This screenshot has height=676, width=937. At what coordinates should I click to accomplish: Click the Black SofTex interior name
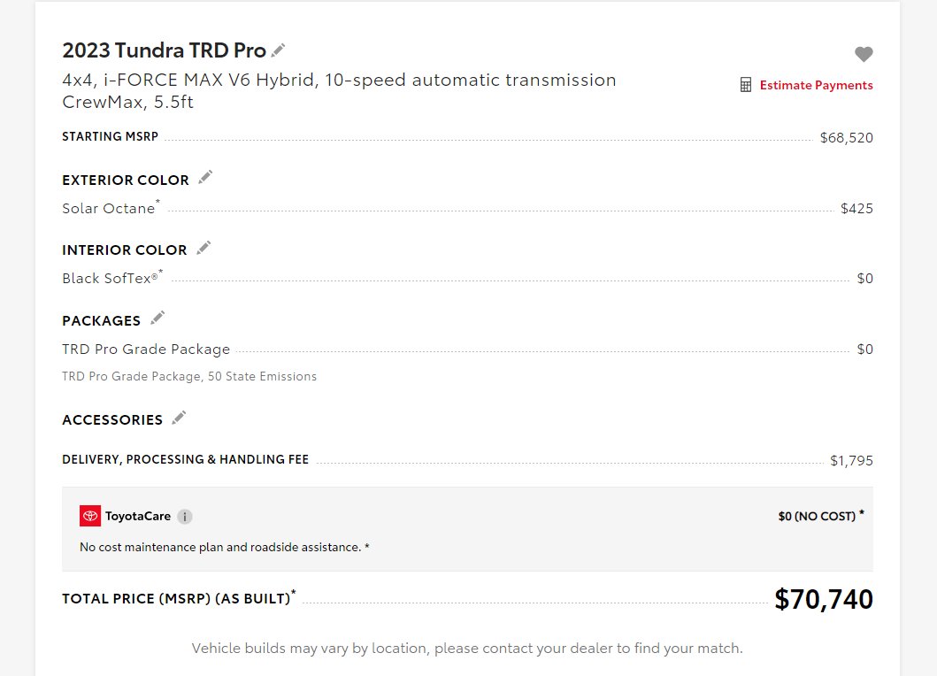pyautogui.click(x=110, y=279)
